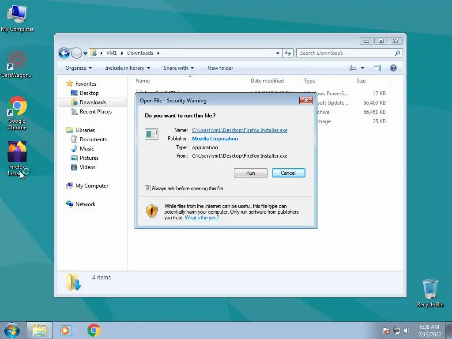Open address bar history dropdown
Viewport: 452px width, 339px height.
click(278, 53)
